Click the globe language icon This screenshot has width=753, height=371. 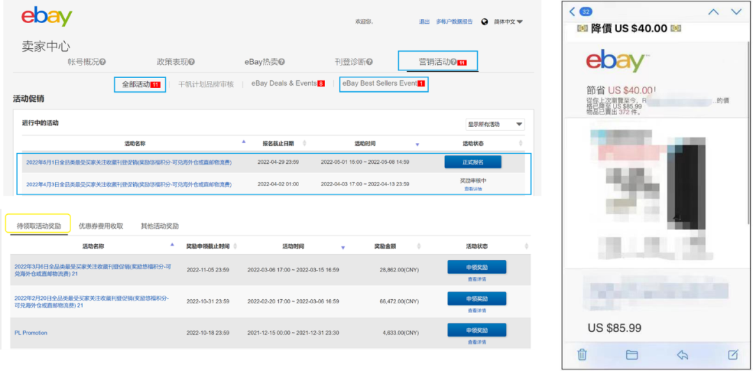pos(485,22)
